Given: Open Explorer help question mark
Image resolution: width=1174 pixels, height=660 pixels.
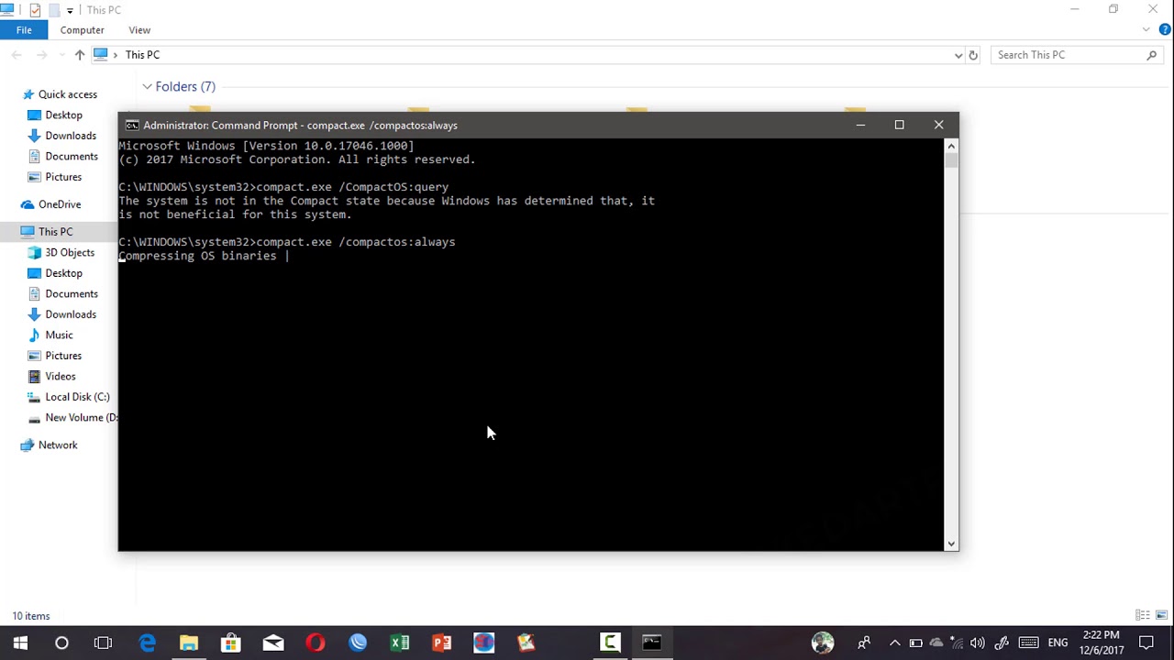Looking at the screenshot, I should 1165,30.
